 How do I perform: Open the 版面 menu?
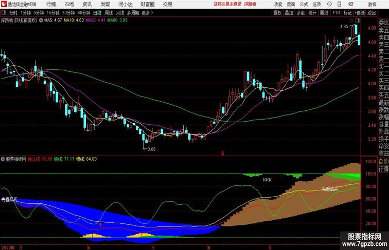(x=291, y=4)
